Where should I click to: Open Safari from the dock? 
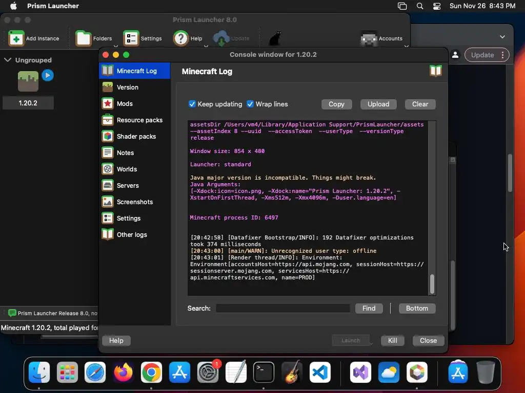point(95,372)
